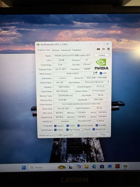This screenshot has width=140, height=187.
Task: Open Outlook from the taskbar
Action: pyautogui.click(x=110, y=166)
